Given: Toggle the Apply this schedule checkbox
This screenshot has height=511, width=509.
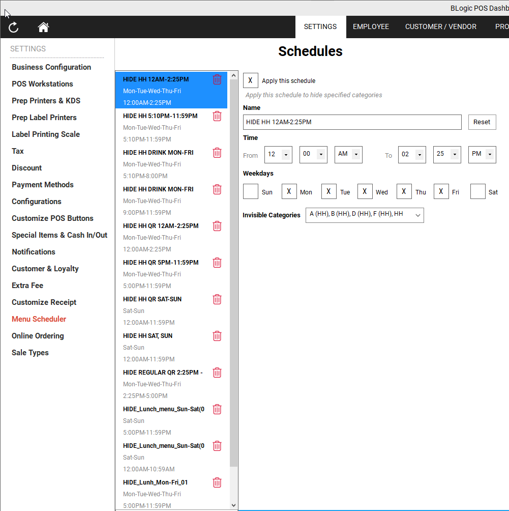Looking at the screenshot, I should (x=250, y=80).
